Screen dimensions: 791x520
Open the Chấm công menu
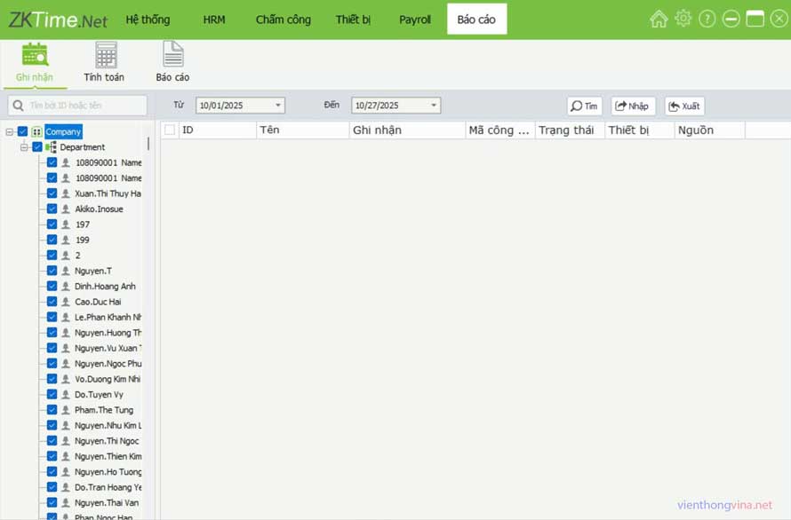283,20
